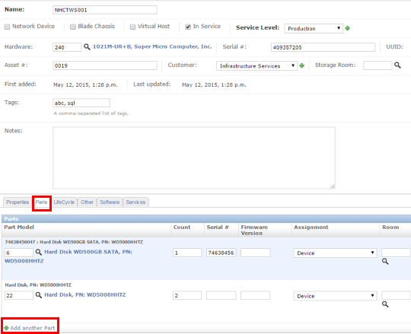
Task: Click Room lookup magnifier in second part row
Action: tap(385, 304)
